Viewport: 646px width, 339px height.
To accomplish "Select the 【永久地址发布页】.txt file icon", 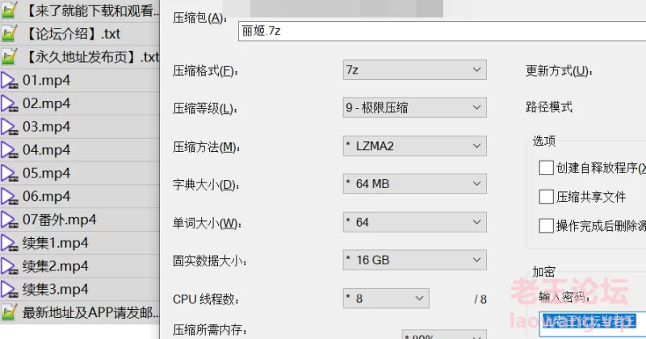I will [9, 56].
